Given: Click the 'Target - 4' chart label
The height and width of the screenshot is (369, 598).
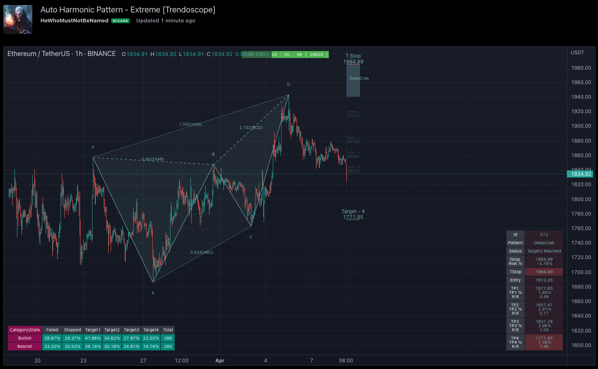Looking at the screenshot, I should tap(353, 211).
